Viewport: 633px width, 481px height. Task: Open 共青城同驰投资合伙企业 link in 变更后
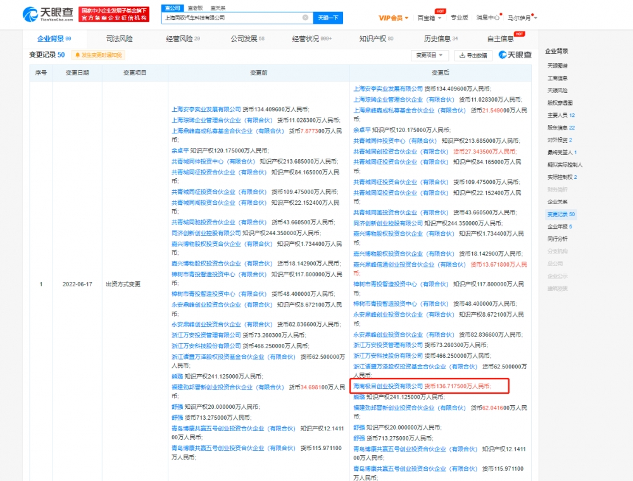[x=401, y=212]
